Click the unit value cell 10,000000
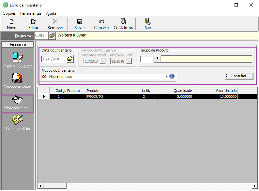The width and height of the screenshot is (259, 191). pyautogui.click(x=215, y=96)
